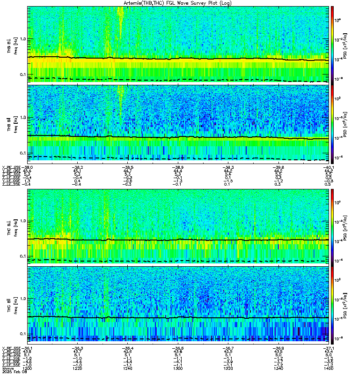Click the 10⁻⁶ tick label on bottom color bar
Screen dimensions: 351x375
tap(338, 338)
